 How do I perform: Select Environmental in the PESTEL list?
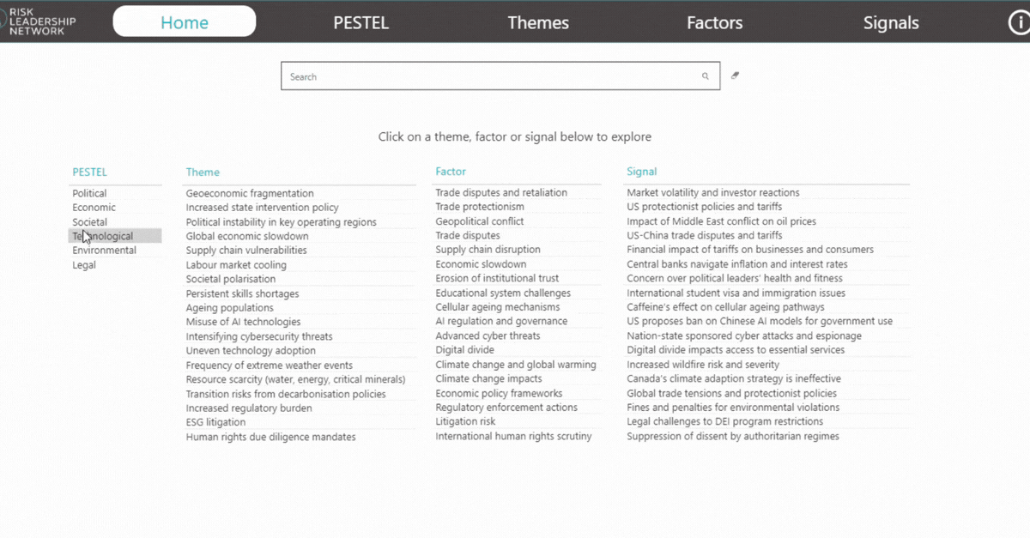pyautogui.click(x=104, y=251)
